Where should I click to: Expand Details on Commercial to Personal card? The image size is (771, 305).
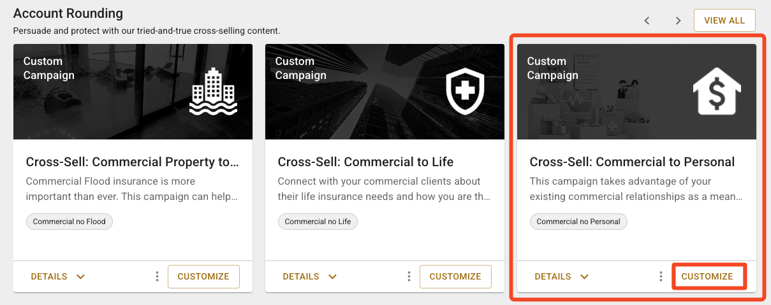[x=562, y=276]
